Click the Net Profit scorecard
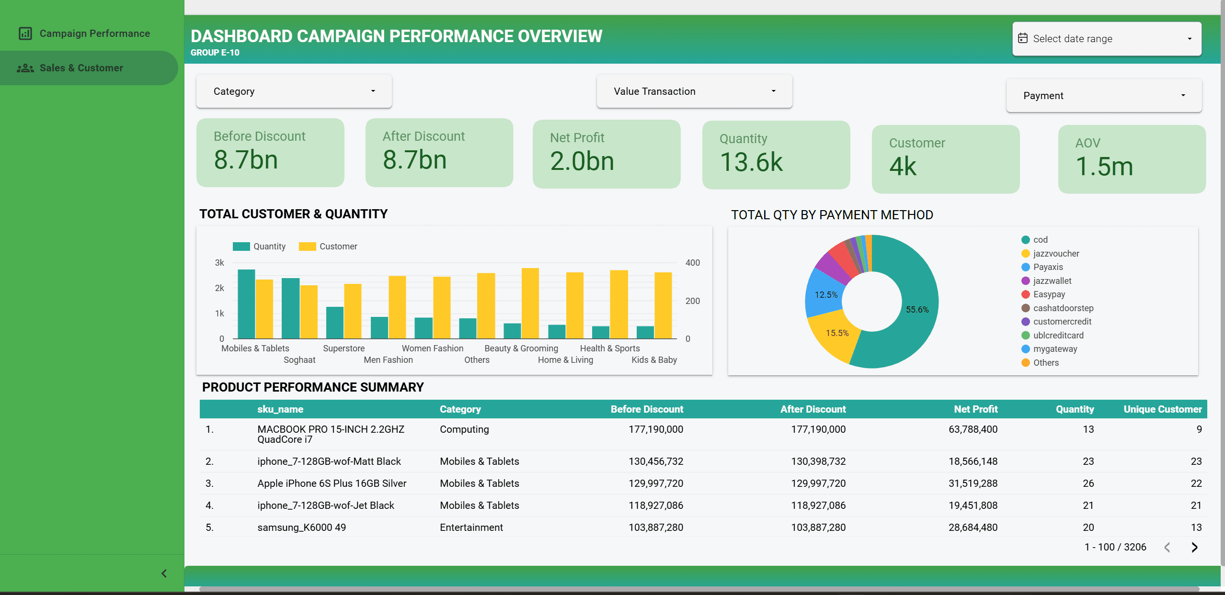The image size is (1225, 595). [607, 154]
